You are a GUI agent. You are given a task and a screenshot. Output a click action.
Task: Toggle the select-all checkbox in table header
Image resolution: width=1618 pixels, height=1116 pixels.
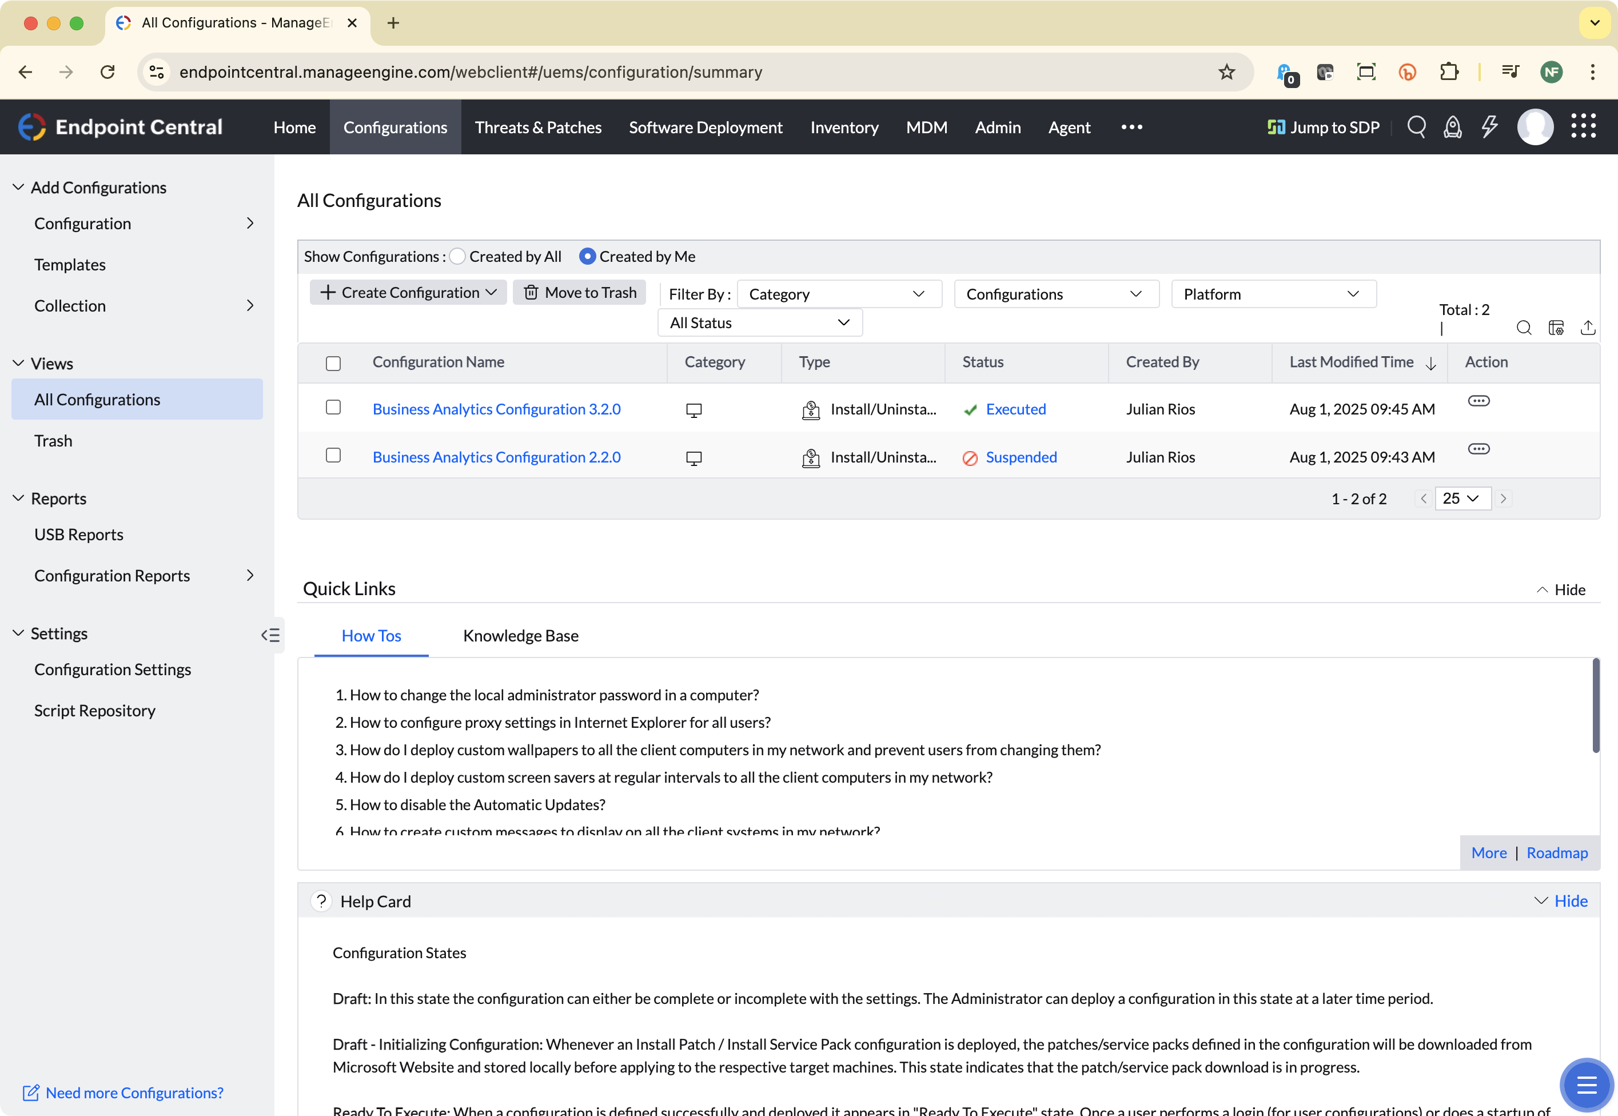tap(333, 363)
